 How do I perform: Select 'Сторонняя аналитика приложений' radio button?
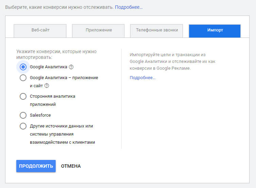click(23, 96)
